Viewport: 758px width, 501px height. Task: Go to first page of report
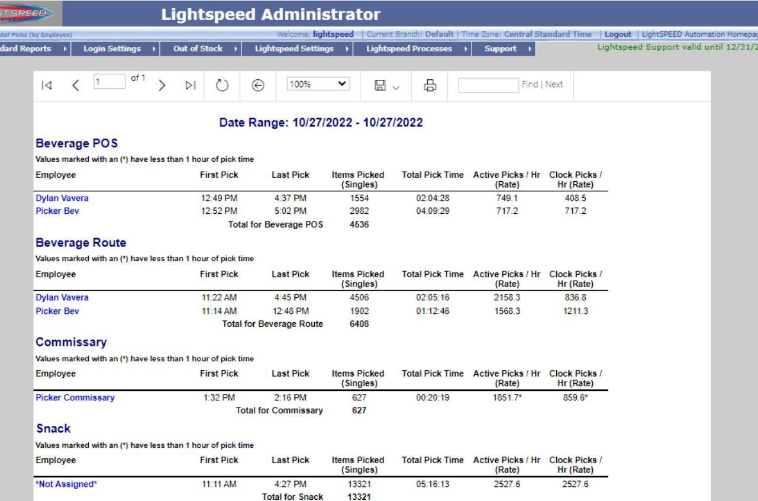pos(46,85)
